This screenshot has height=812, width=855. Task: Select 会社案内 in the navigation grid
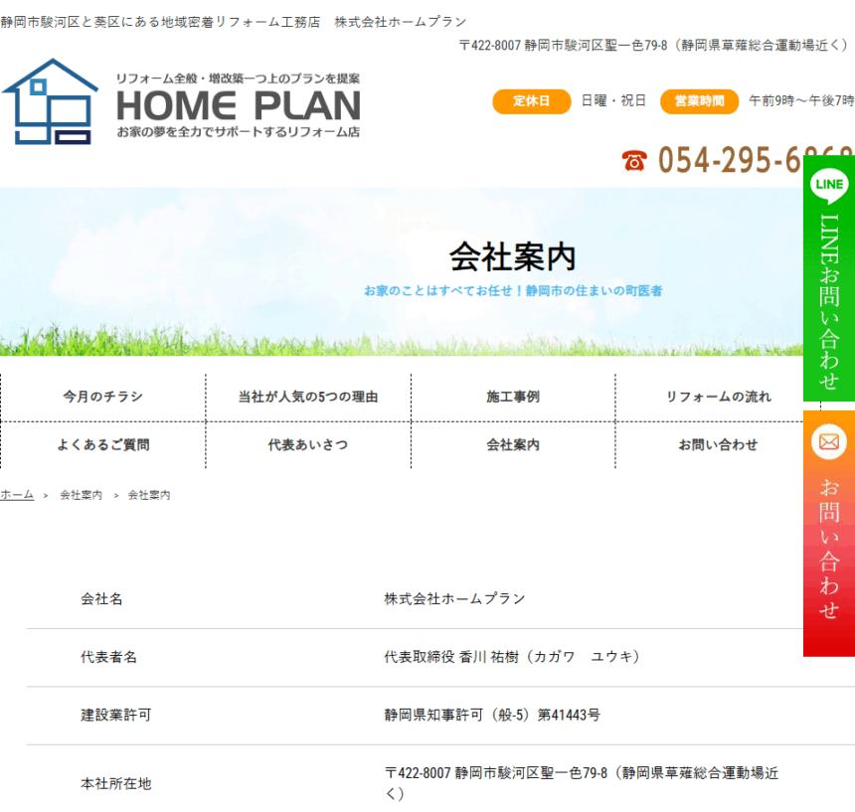513,445
